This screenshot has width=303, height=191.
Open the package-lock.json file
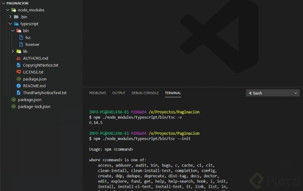pos(34,107)
